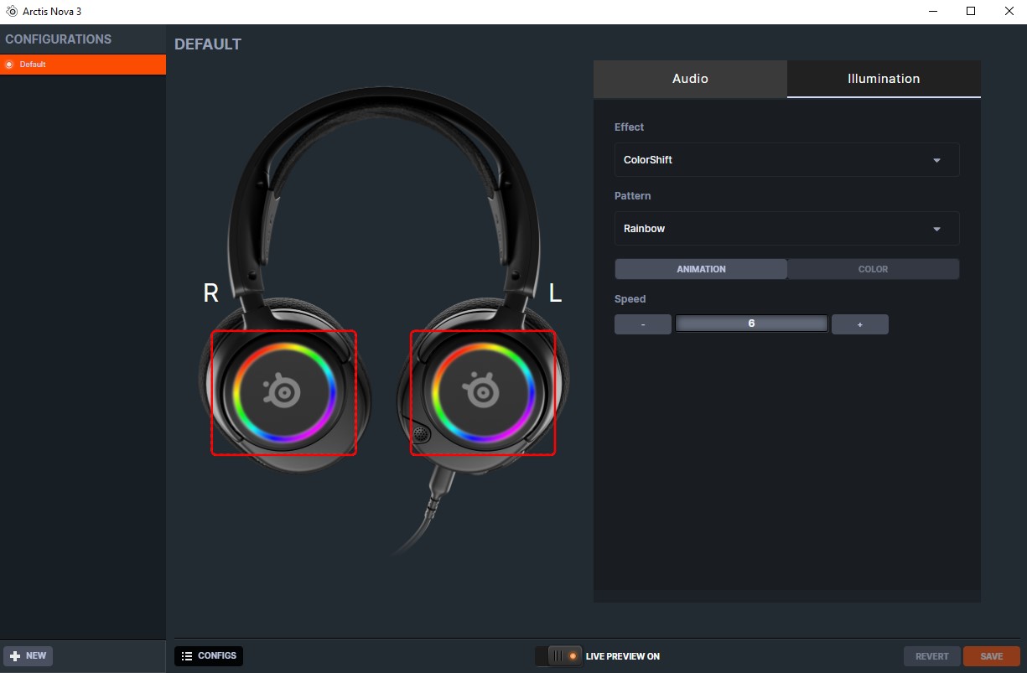Switch to the Audio tab
The height and width of the screenshot is (673, 1027).
(x=690, y=79)
